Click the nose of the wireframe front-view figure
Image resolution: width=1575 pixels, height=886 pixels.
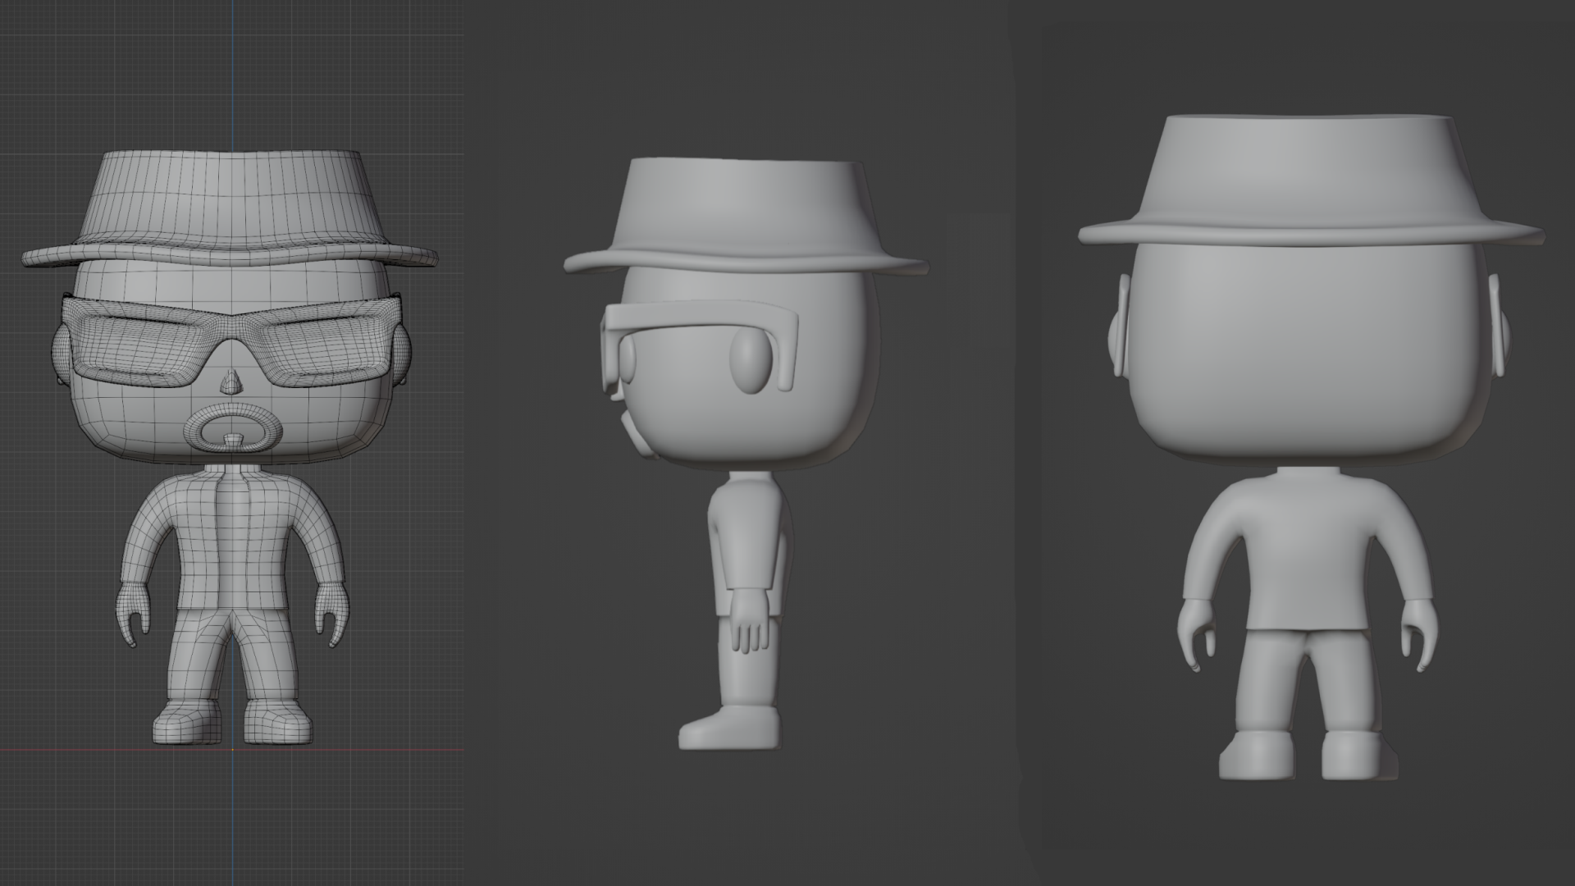pyautogui.click(x=233, y=381)
